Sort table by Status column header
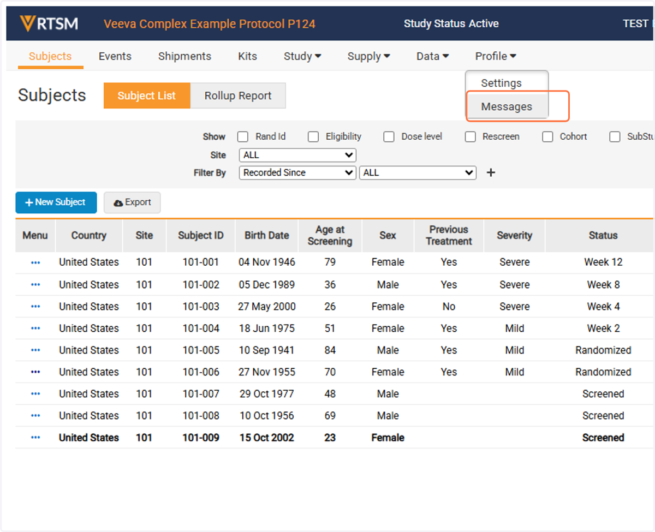Screen dimensions: 655x532 603,236
